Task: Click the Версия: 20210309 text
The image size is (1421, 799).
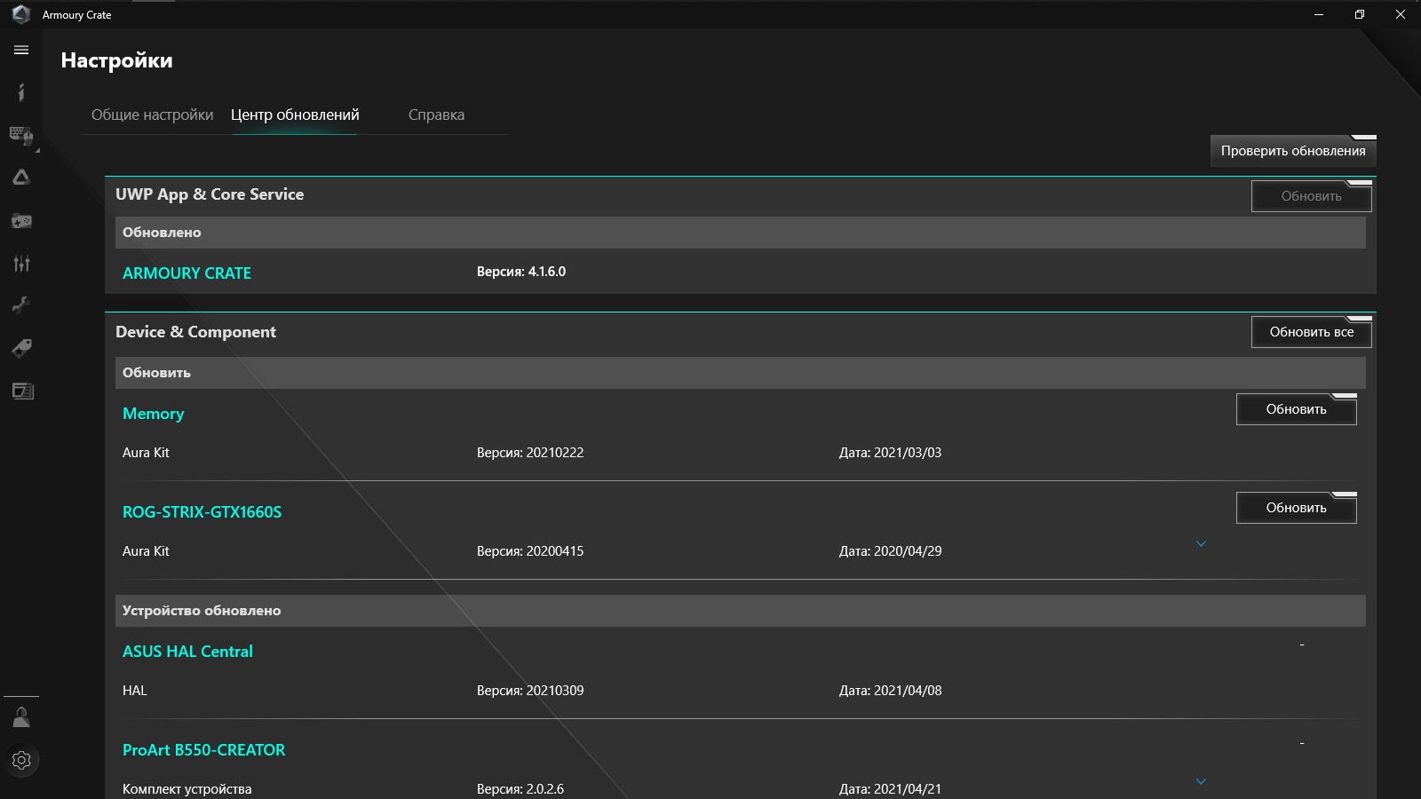Action: (530, 691)
